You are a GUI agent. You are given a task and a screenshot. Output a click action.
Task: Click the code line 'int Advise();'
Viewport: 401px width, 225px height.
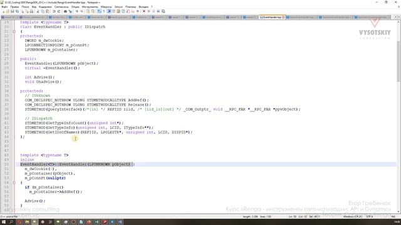39,77
